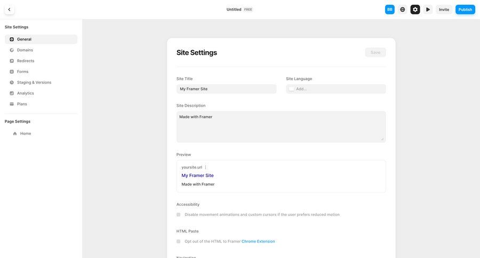Open the Site Language dropdown

point(336,89)
